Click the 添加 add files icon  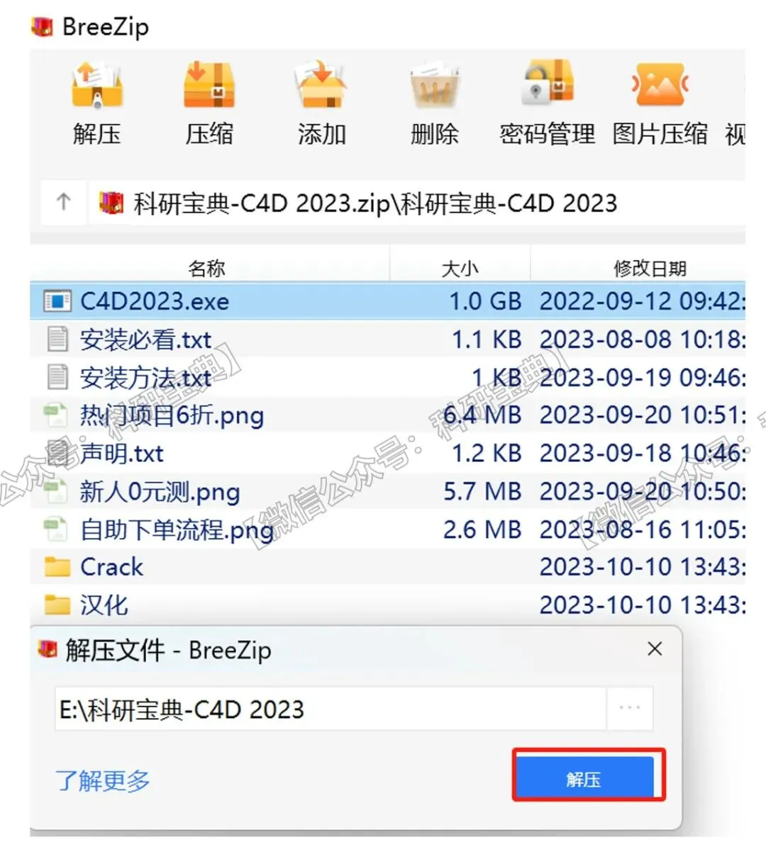(x=321, y=85)
